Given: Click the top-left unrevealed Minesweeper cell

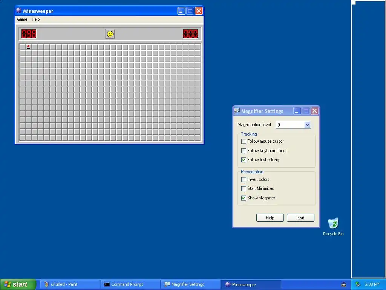Looking at the screenshot, I should tap(23, 47).
